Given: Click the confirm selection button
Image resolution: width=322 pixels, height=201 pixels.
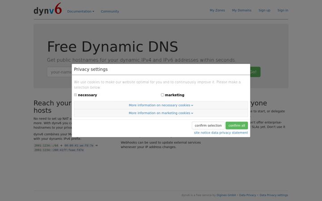Looking at the screenshot, I should click(208, 126).
